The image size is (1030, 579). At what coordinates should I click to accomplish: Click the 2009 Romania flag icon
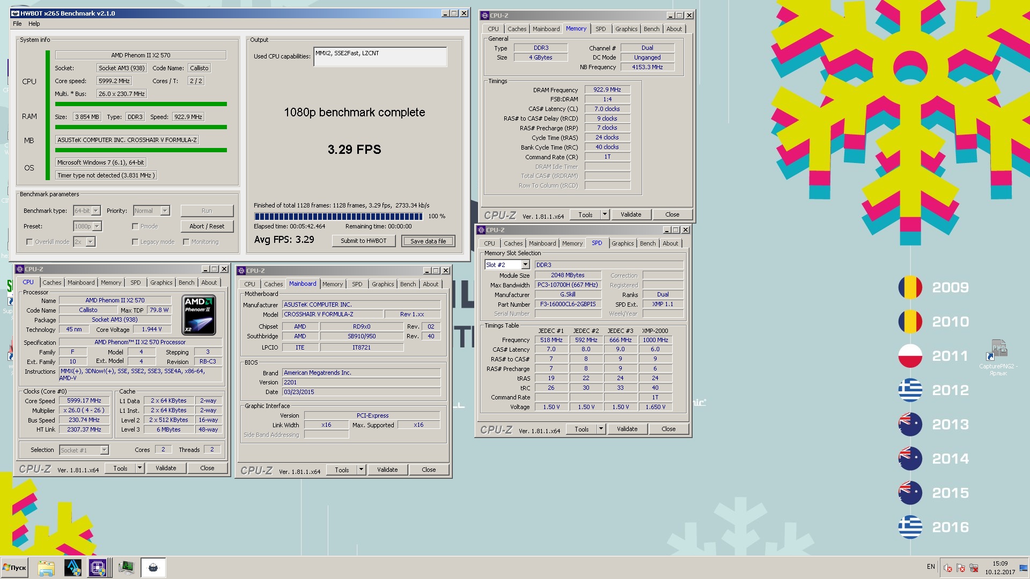pos(910,287)
